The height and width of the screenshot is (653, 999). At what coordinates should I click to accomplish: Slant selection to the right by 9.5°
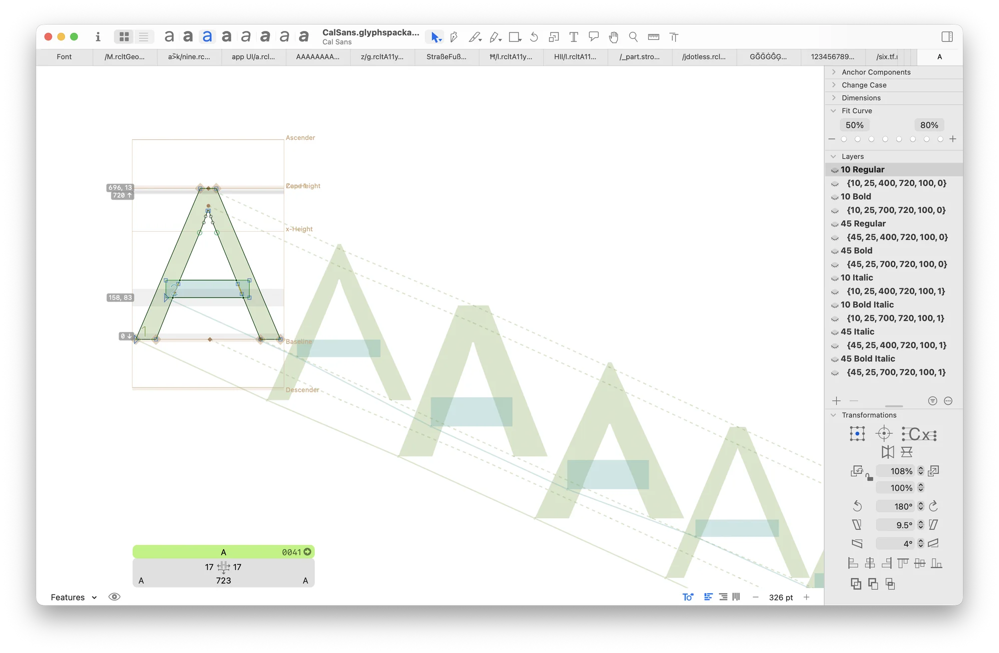coord(934,525)
